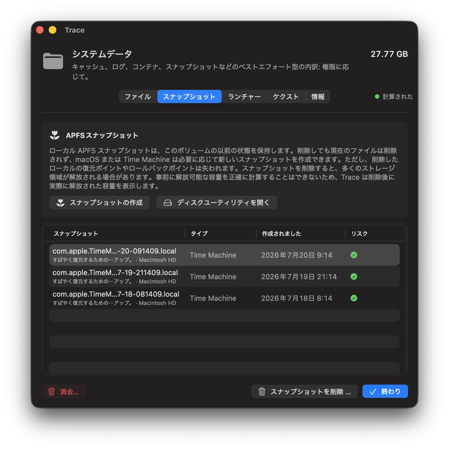The image size is (449, 449).
Task: Click the APFSスナップショット heading
Action: tap(102, 135)
